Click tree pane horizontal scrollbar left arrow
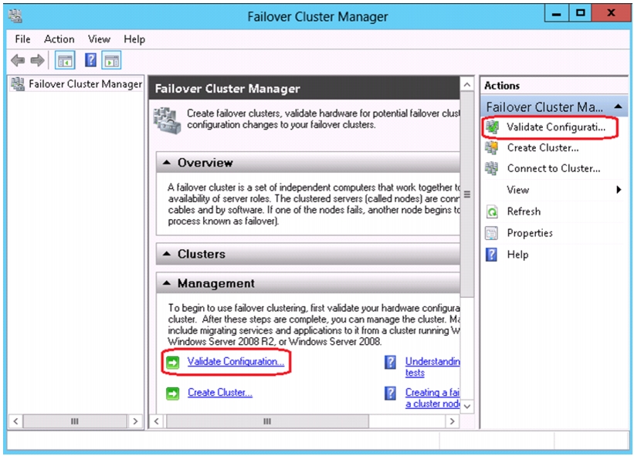The width and height of the screenshot is (641, 473). pyautogui.click(x=15, y=421)
